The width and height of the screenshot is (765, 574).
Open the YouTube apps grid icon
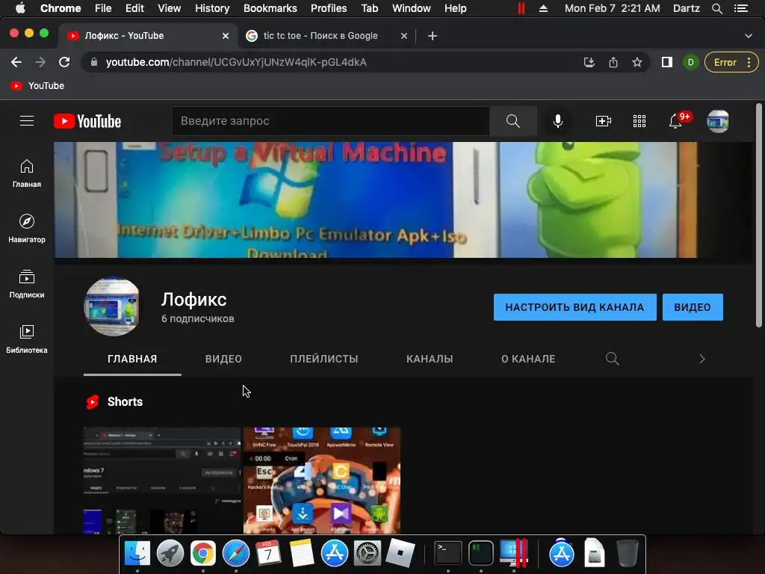click(639, 121)
